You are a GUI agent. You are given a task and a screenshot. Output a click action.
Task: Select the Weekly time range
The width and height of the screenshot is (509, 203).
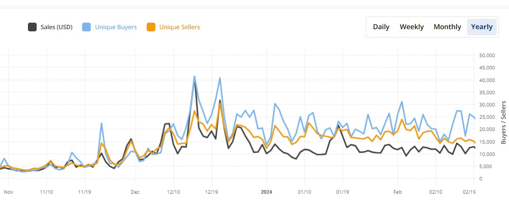coord(412,27)
